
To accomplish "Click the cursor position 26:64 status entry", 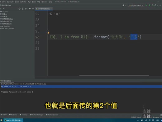I will point(136,117).
